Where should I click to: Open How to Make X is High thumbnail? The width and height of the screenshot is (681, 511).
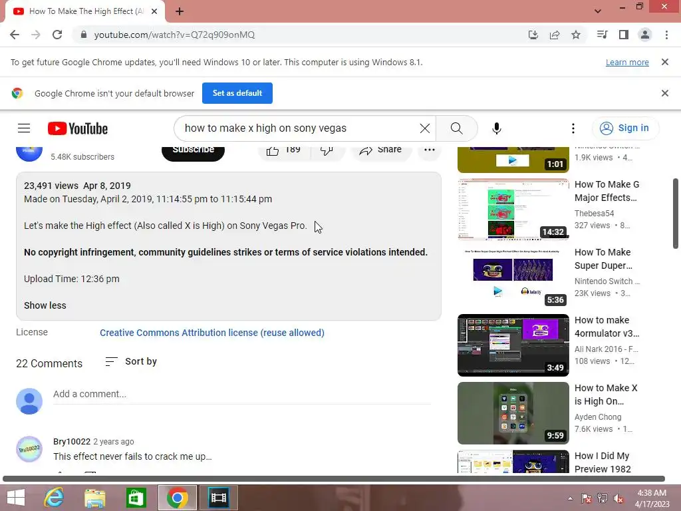(x=513, y=413)
